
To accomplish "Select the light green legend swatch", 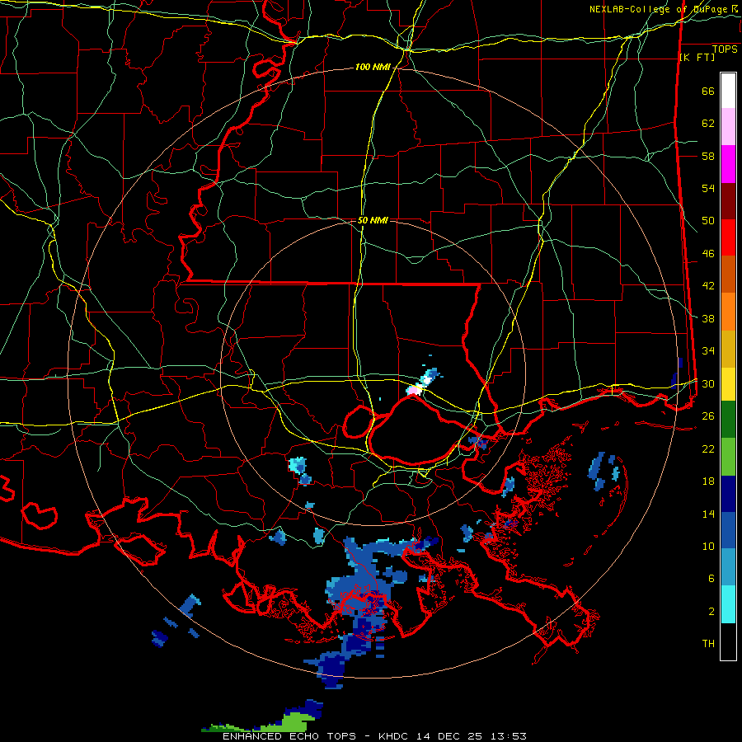I will click(728, 457).
